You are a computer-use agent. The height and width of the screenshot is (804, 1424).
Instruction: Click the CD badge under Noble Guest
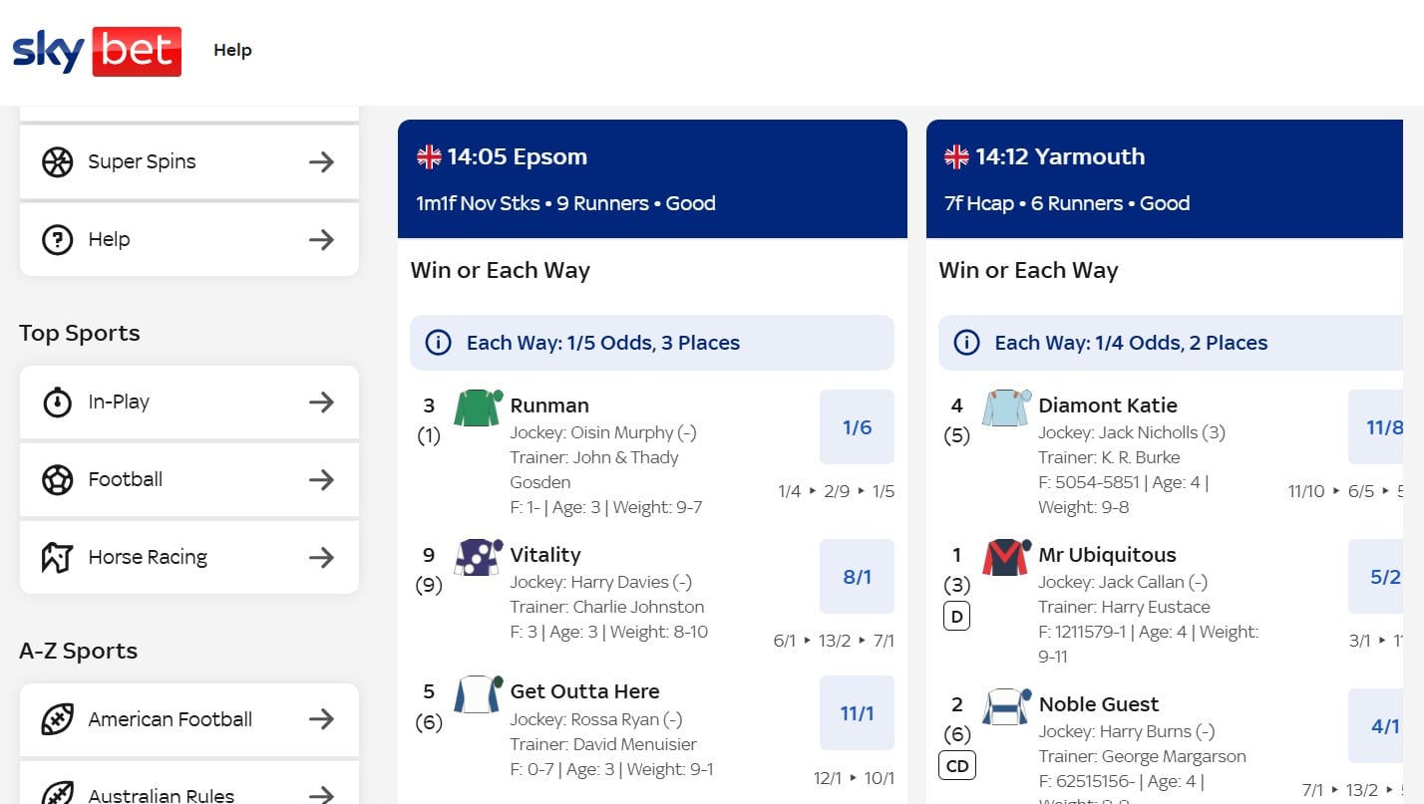pyautogui.click(x=956, y=765)
